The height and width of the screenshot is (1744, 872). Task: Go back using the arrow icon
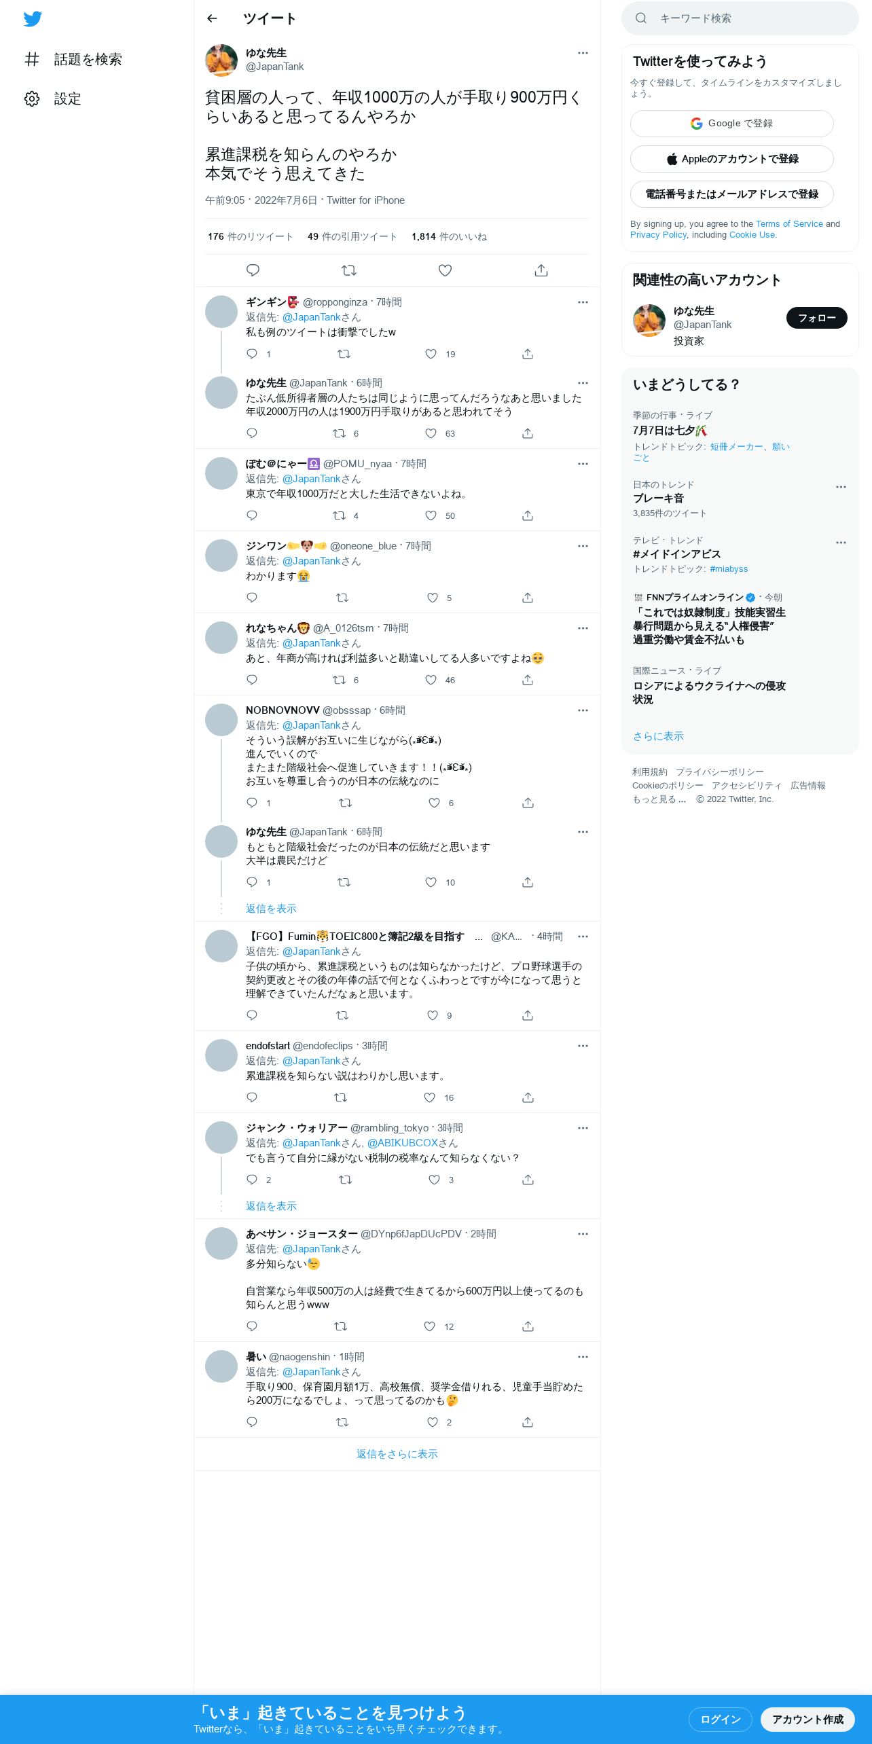tap(212, 18)
